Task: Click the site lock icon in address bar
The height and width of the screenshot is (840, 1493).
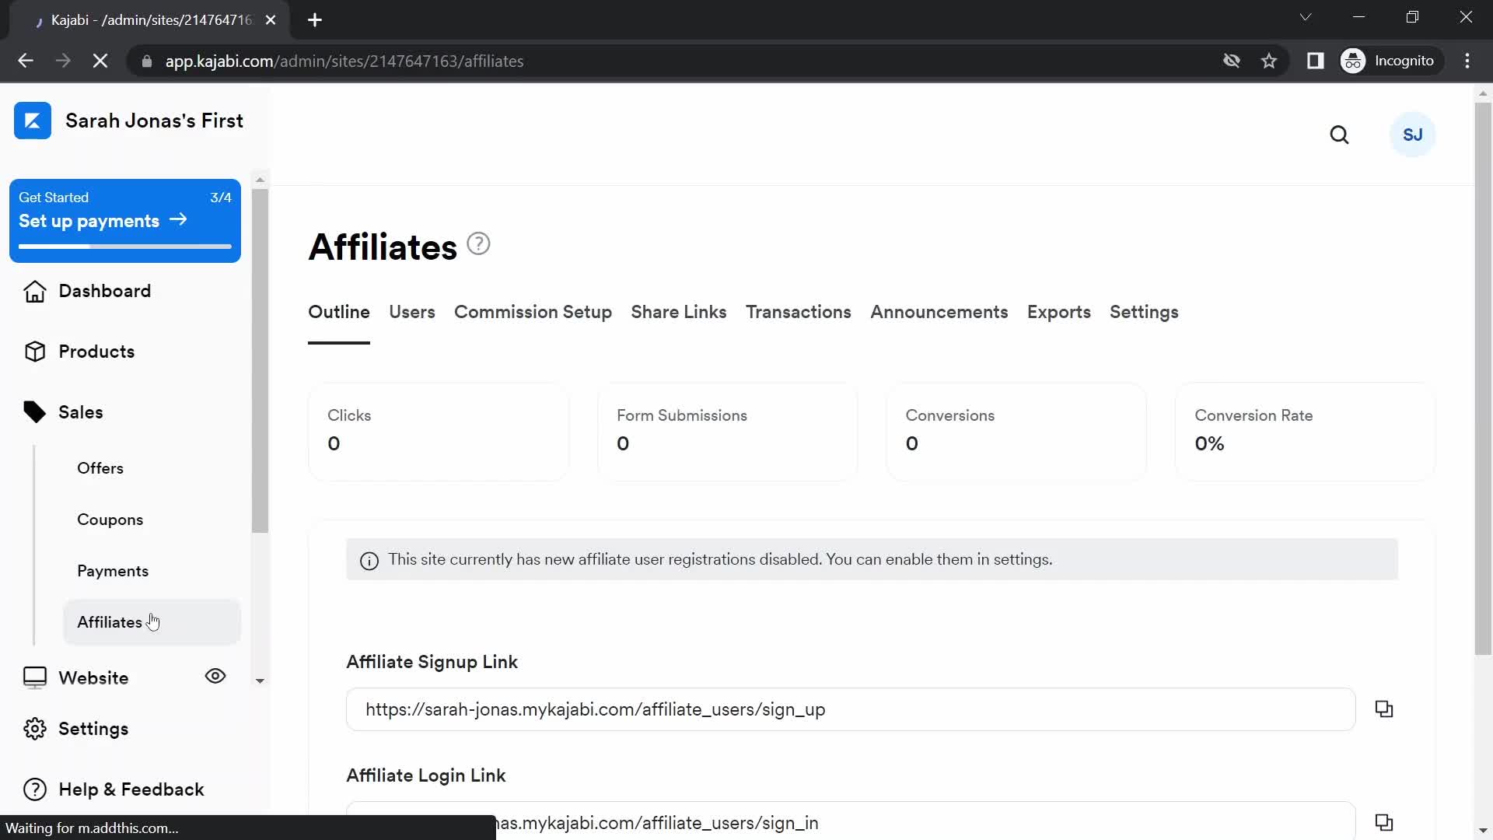Action: (147, 61)
